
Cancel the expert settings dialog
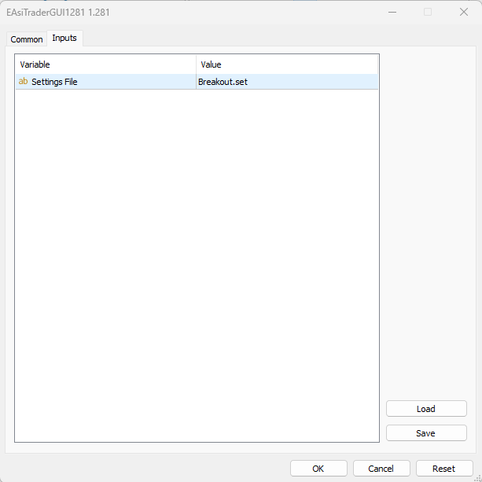pyautogui.click(x=381, y=469)
